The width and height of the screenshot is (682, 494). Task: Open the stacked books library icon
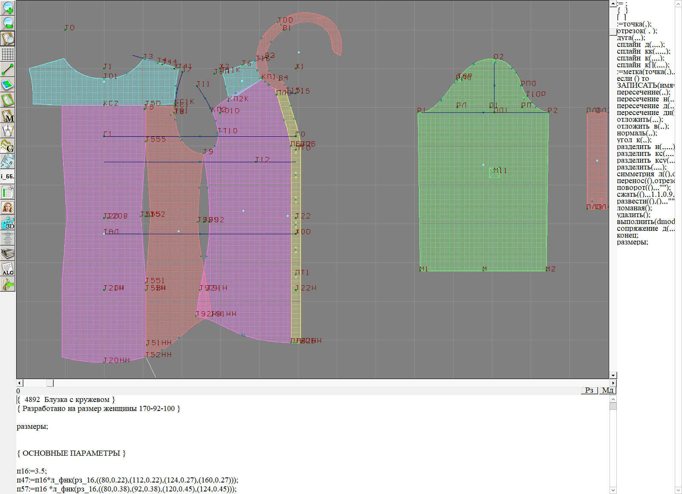point(8,254)
